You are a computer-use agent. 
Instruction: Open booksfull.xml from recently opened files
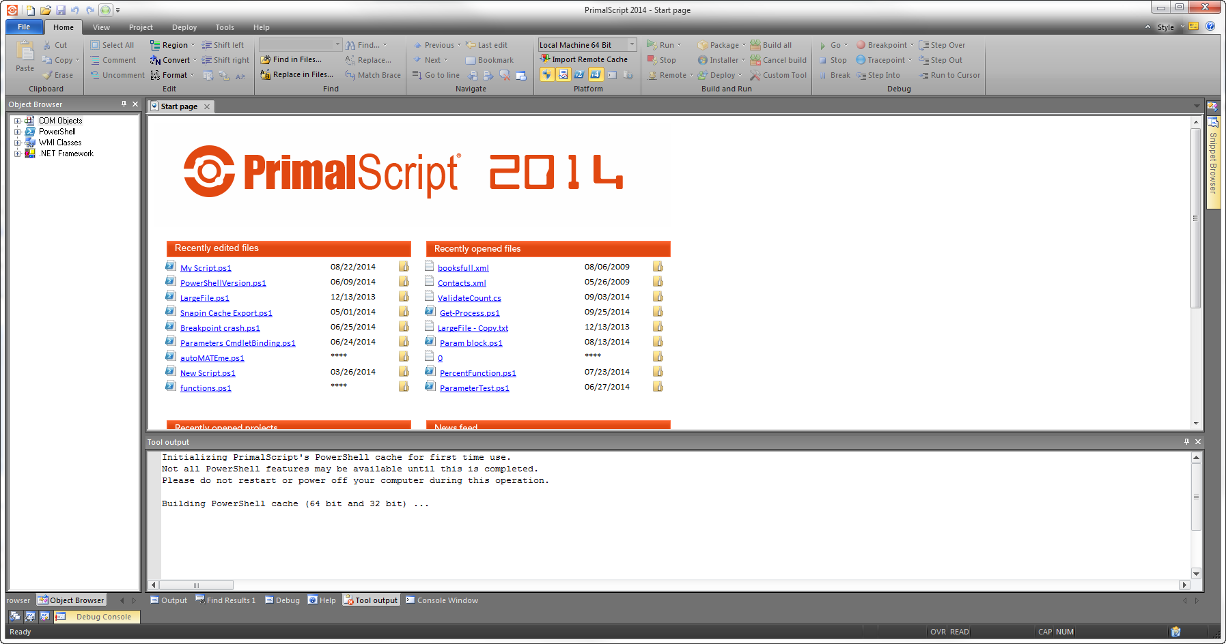pyautogui.click(x=463, y=268)
